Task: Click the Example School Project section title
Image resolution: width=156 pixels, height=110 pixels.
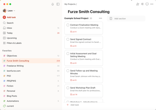Action: (76, 18)
